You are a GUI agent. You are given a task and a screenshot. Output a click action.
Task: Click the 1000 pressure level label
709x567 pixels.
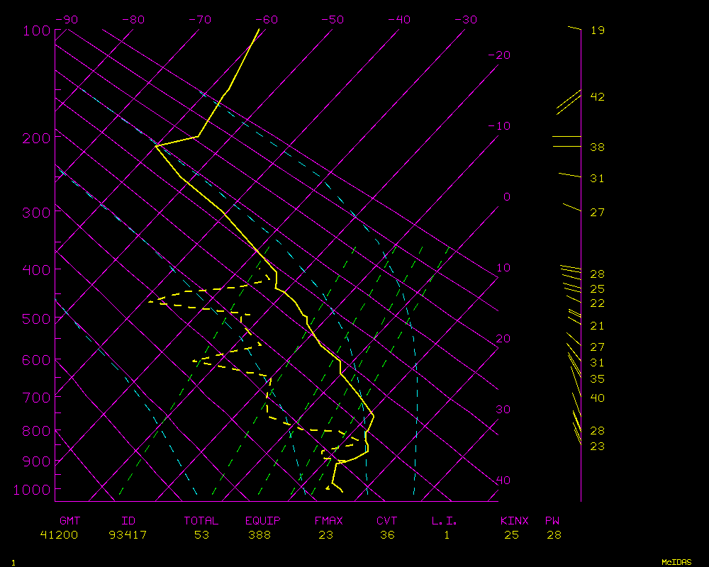point(33,490)
